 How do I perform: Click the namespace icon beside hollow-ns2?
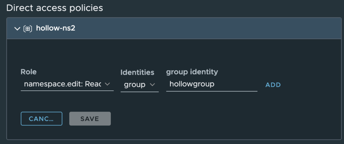(x=28, y=28)
